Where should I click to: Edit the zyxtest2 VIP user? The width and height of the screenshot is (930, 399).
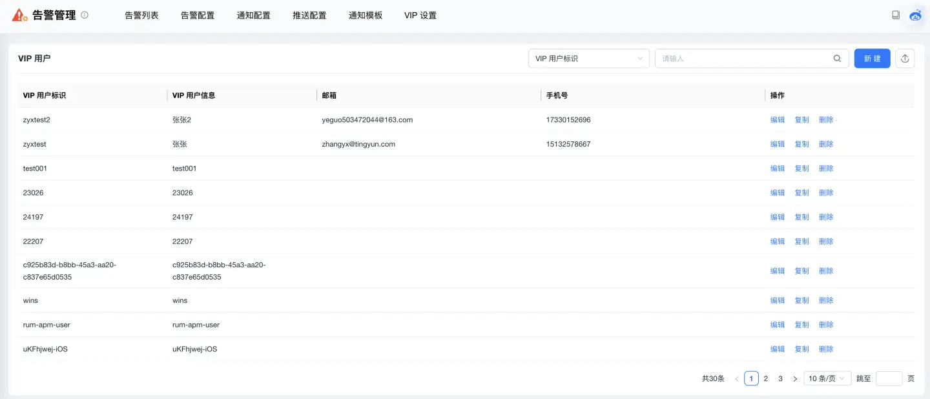(777, 119)
